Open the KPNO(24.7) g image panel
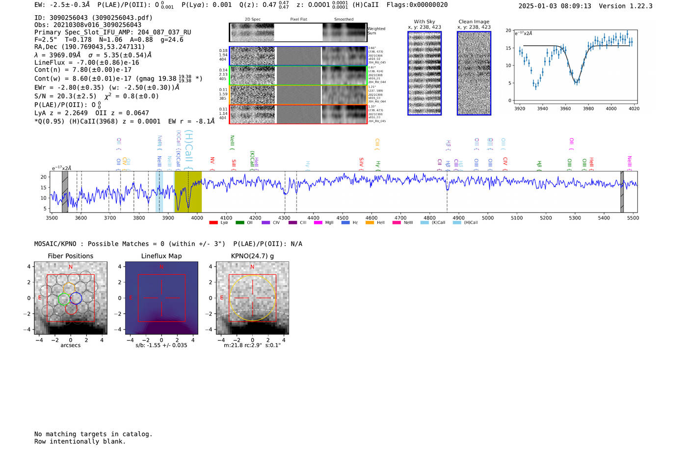This screenshot has height=468, width=687. point(252,298)
